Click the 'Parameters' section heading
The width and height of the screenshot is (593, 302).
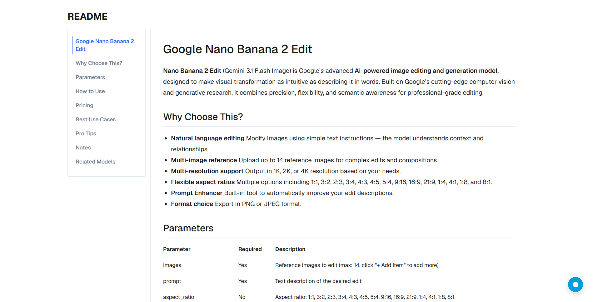pyautogui.click(x=188, y=228)
